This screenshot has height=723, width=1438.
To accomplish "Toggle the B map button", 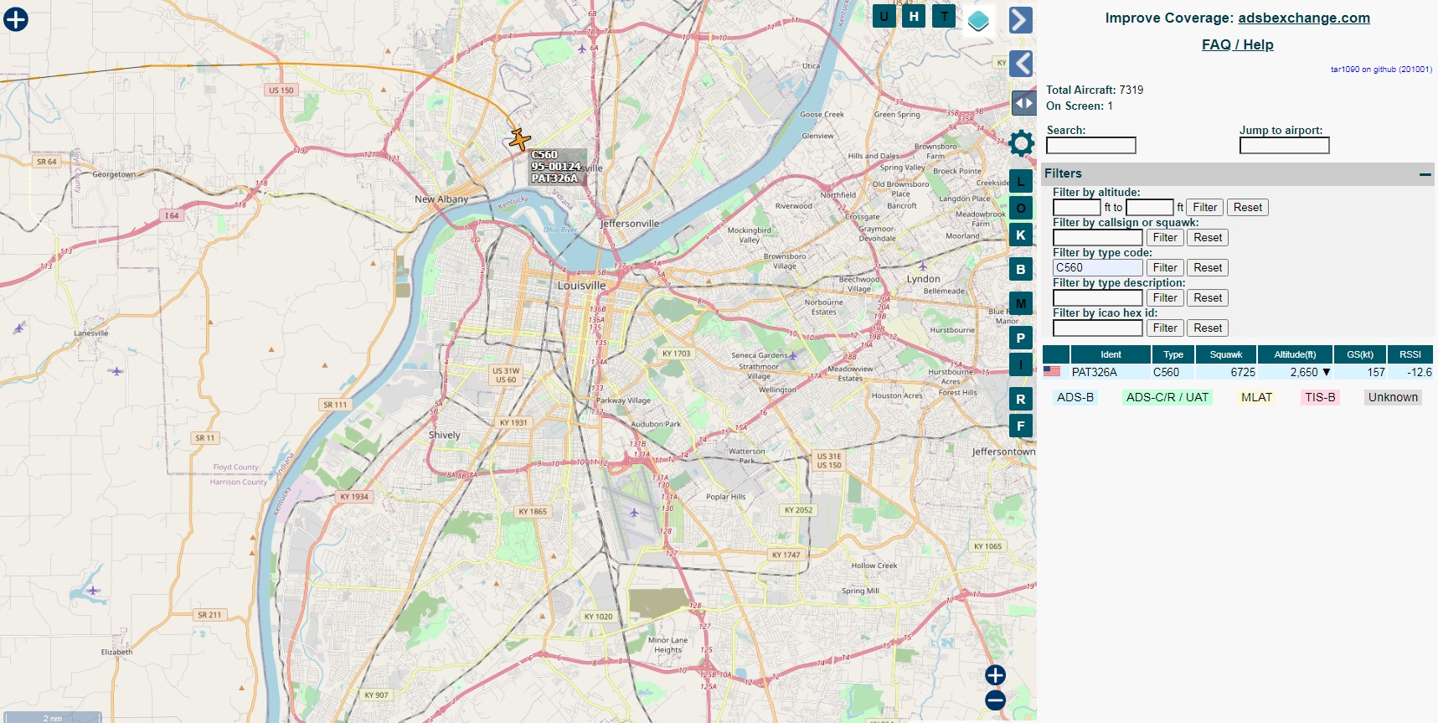I will click(x=1020, y=269).
